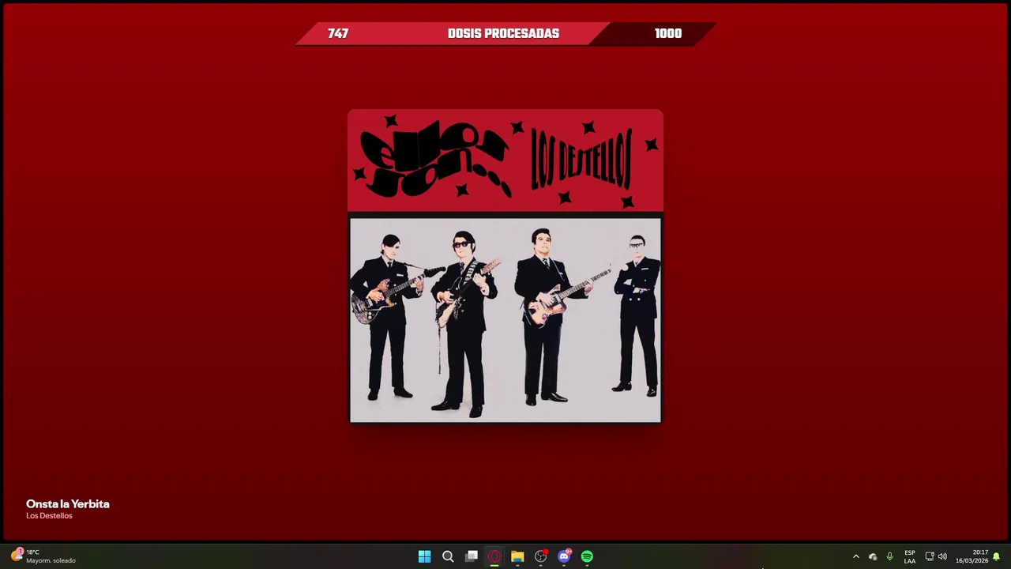Open File Explorer from the taskbar
This screenshot has height=569, width=1011.
[517, 556]
